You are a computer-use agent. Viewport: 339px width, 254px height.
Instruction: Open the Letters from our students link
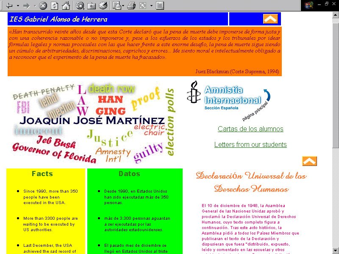click(x=250, y=144)
